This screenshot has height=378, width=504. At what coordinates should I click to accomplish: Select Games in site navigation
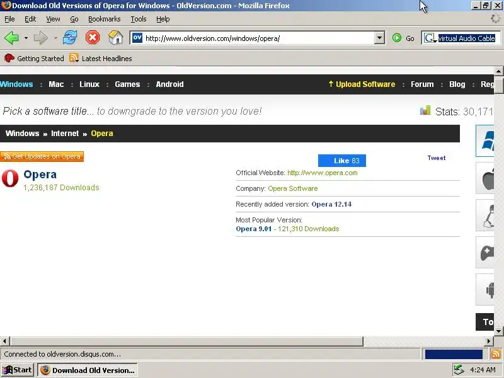[127, 84]
